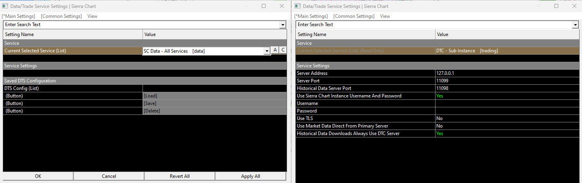Viewport: 582px width, 183px height.
Task: Select Server Address value 127.0.0.1
Action: click(x=507, y=73)
